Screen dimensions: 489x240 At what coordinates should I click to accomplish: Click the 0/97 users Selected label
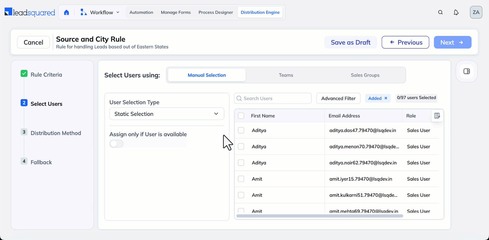point(416,98)
